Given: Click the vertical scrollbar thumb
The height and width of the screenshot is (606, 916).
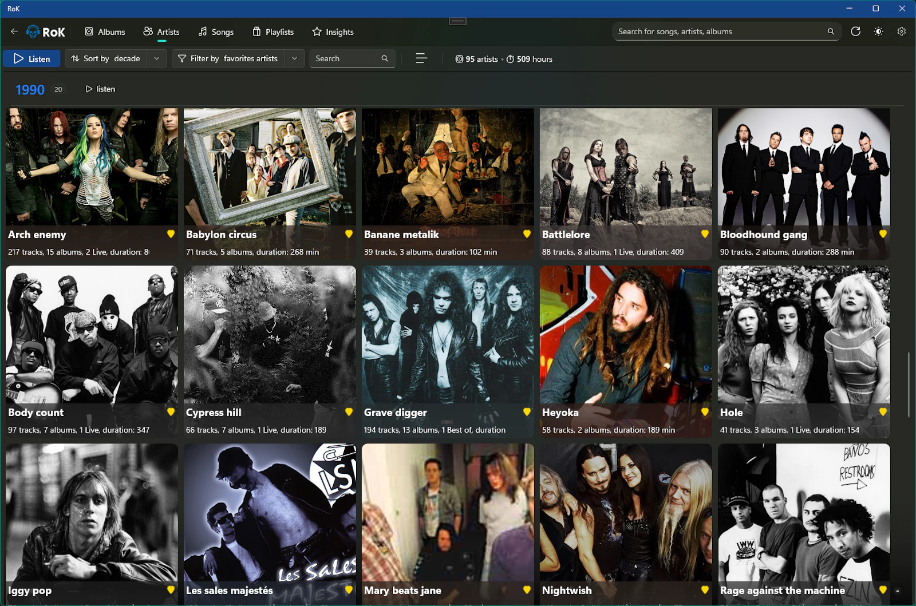Looking at the screenshot, I should click(909, 385).
